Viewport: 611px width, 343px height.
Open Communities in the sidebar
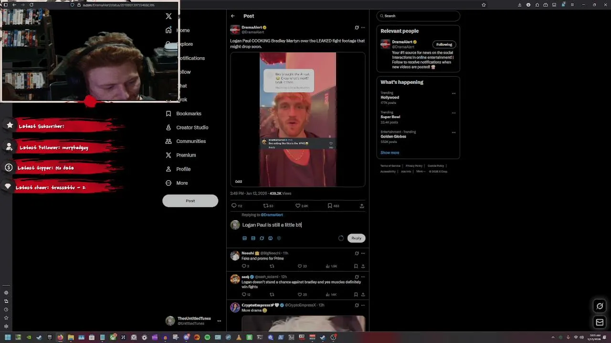point(186,141)
